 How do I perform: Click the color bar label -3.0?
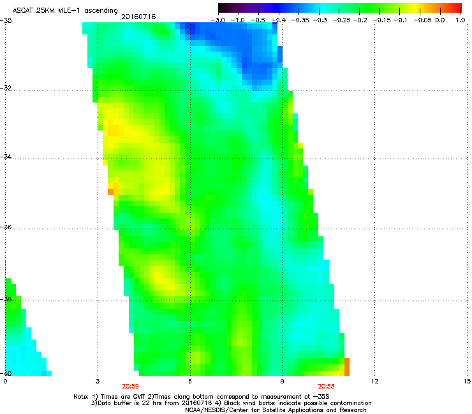coord(218,20)
